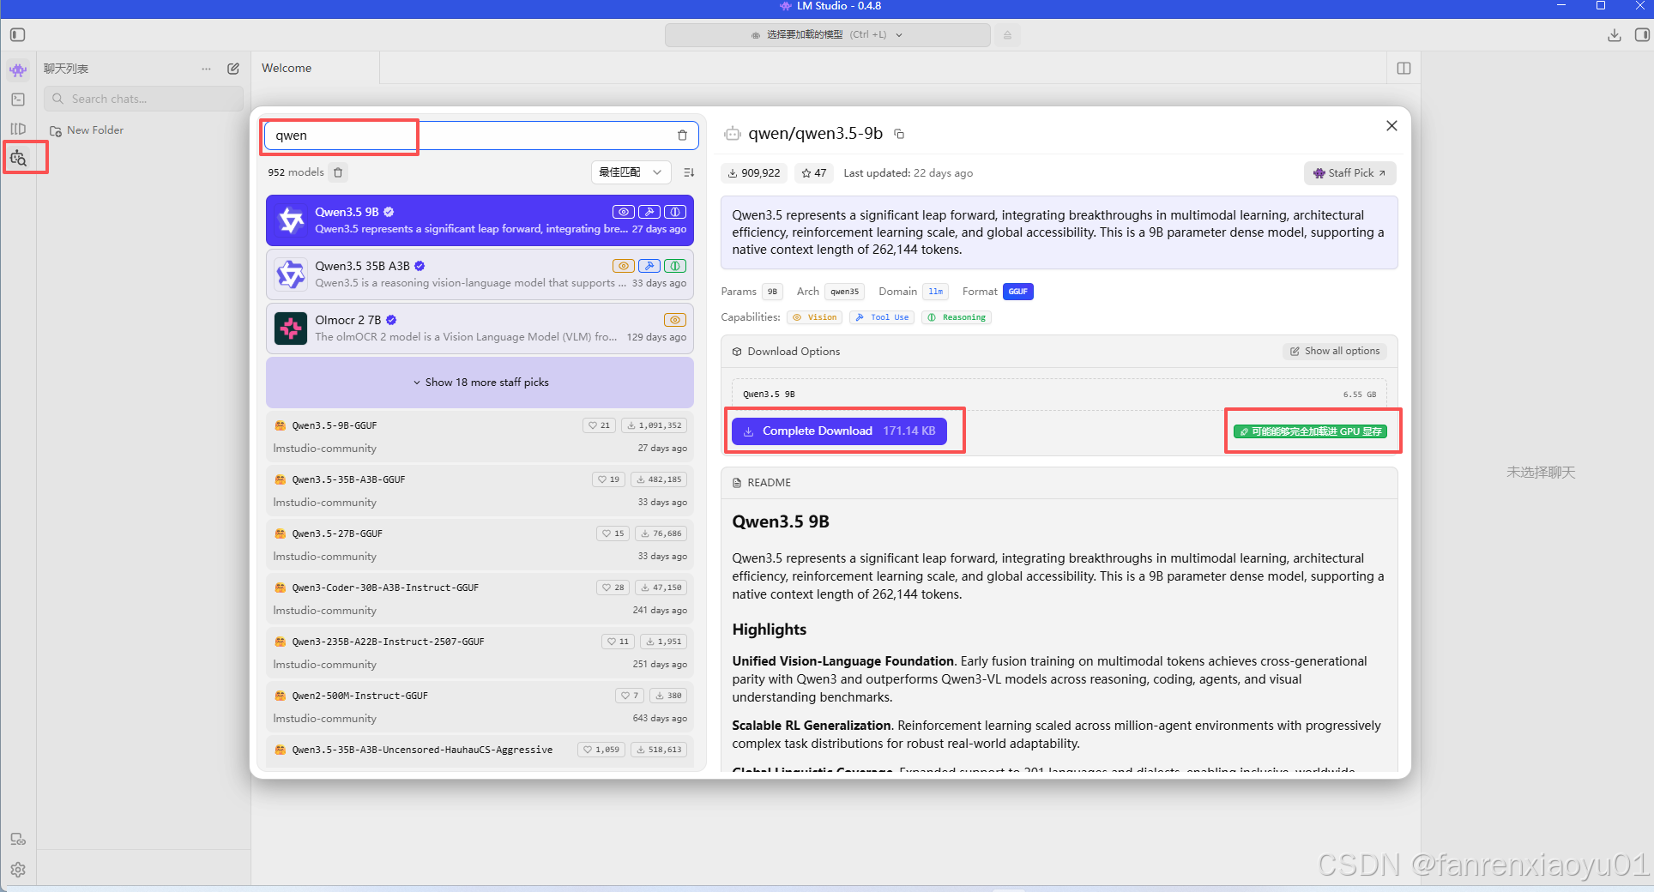Click the Complete Download button

(839, 431)
